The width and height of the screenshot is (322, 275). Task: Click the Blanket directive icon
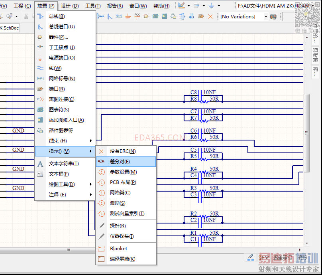(101, 249)
